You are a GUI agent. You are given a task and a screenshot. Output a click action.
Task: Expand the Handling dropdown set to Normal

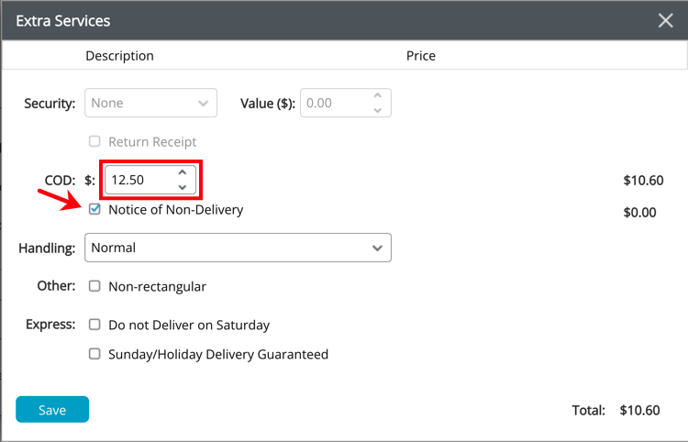238,248
